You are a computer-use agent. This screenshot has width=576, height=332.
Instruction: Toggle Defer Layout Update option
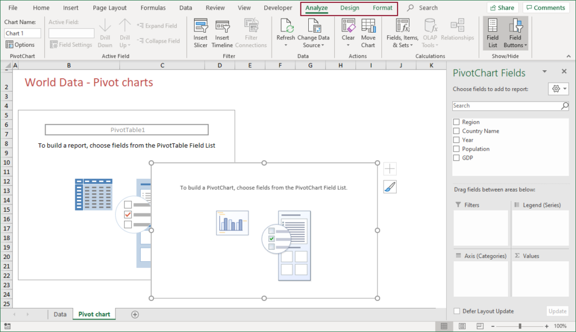pos(457,311)
